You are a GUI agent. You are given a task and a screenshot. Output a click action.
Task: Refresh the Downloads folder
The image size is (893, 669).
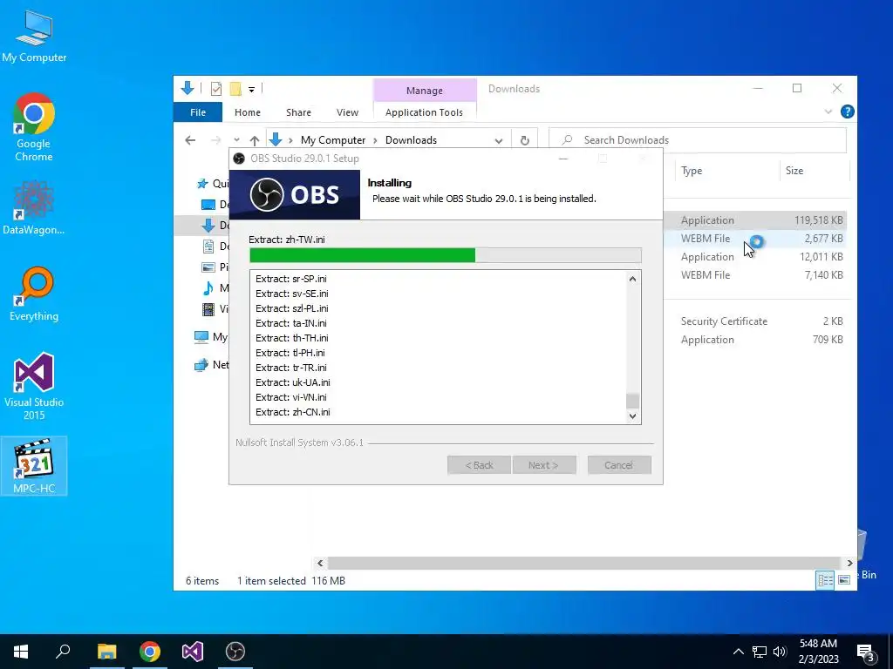click(524, 140)
